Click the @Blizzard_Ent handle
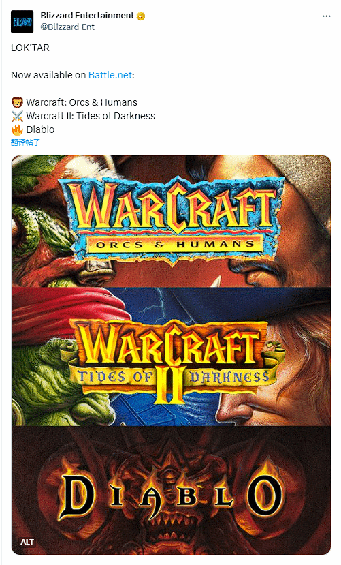Viewport: 341px width, 565px height. click(67, 27)
